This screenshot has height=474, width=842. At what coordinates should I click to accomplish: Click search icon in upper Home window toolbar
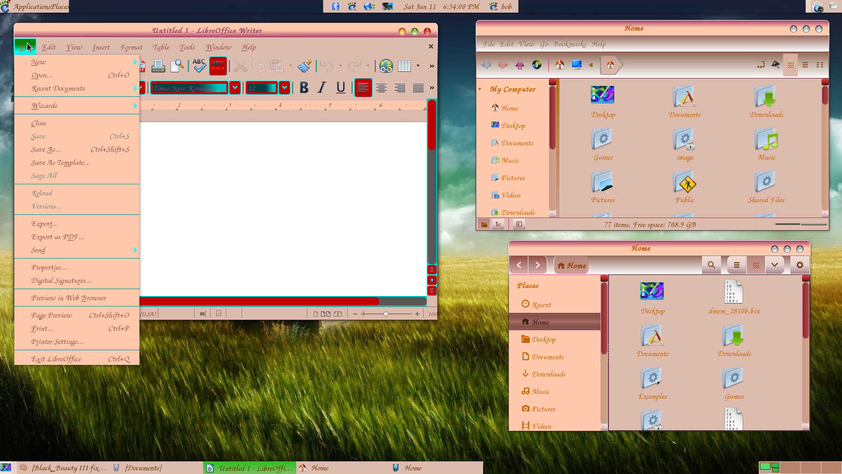tap(775, 65)
